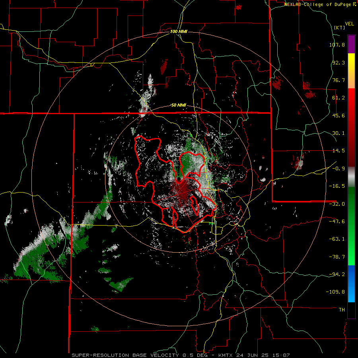The height and width of the screenshot is (358, 358).
Task: Select the -109.8 scale value
Action: coord(335,292)
